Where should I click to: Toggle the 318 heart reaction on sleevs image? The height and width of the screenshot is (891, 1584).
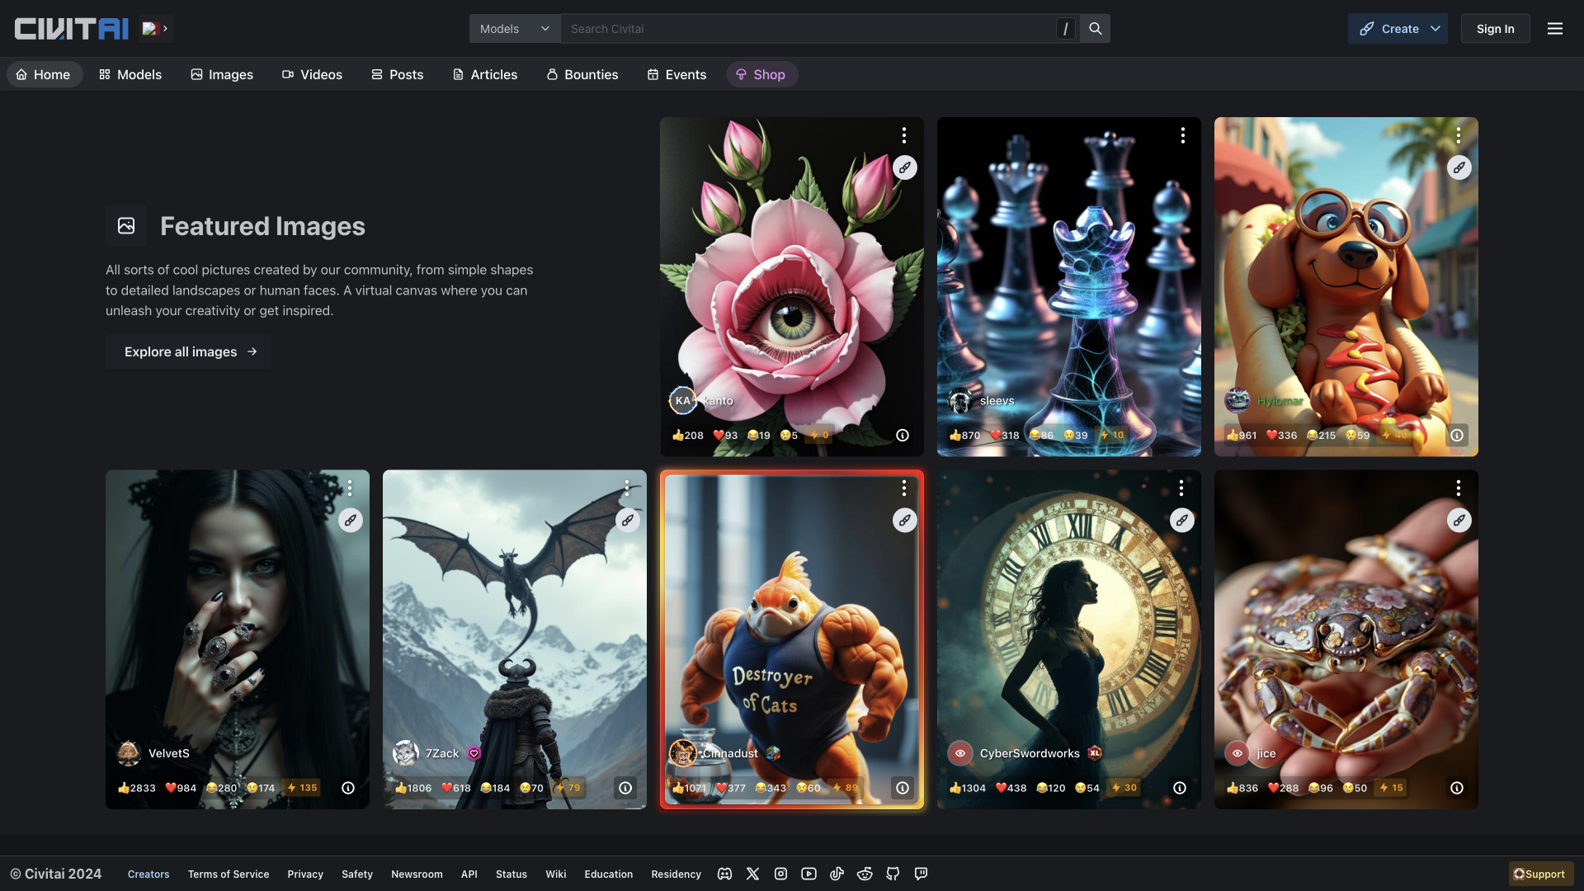point(1005,436)
